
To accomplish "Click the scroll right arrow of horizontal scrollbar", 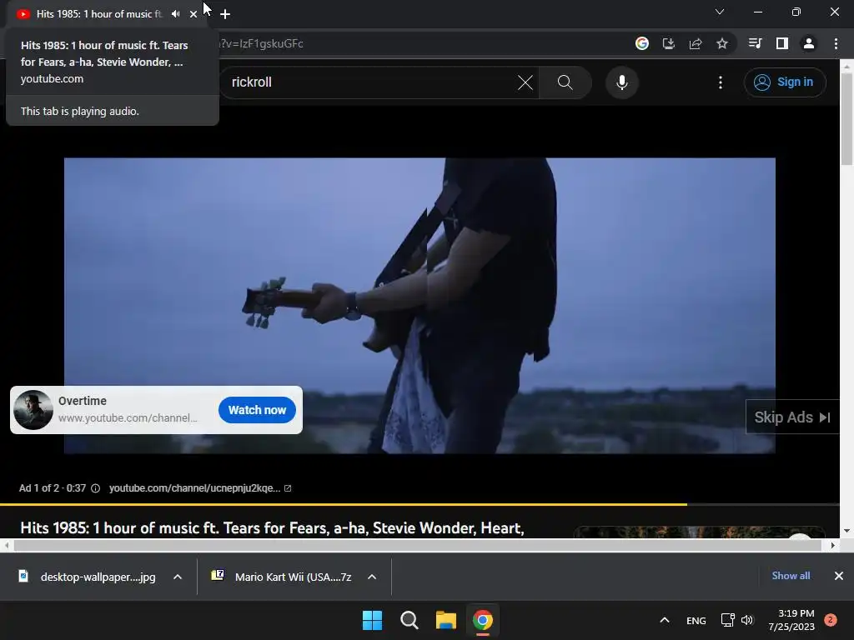I will pos(833,545).
